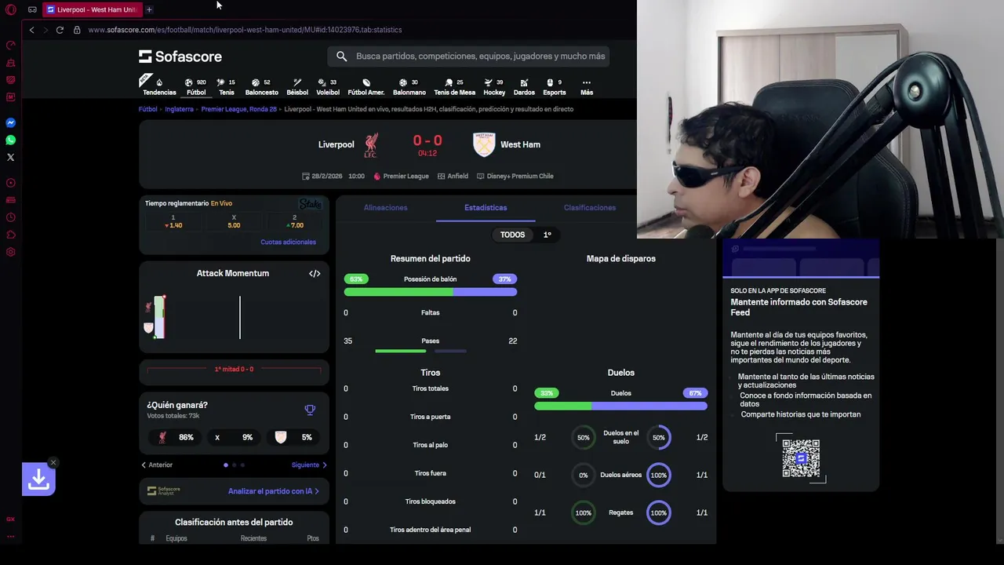Screen dimensions: 1004x565
Task: Go back to the previous page
Action: (31, 30)
